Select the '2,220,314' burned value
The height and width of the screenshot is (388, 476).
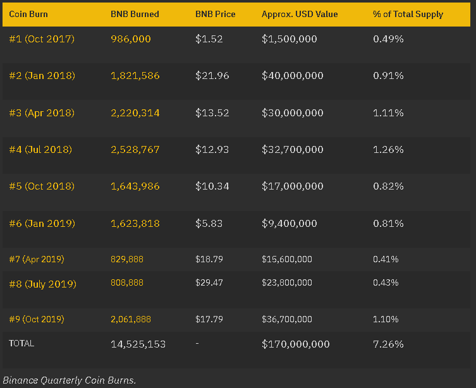point(135,113)
